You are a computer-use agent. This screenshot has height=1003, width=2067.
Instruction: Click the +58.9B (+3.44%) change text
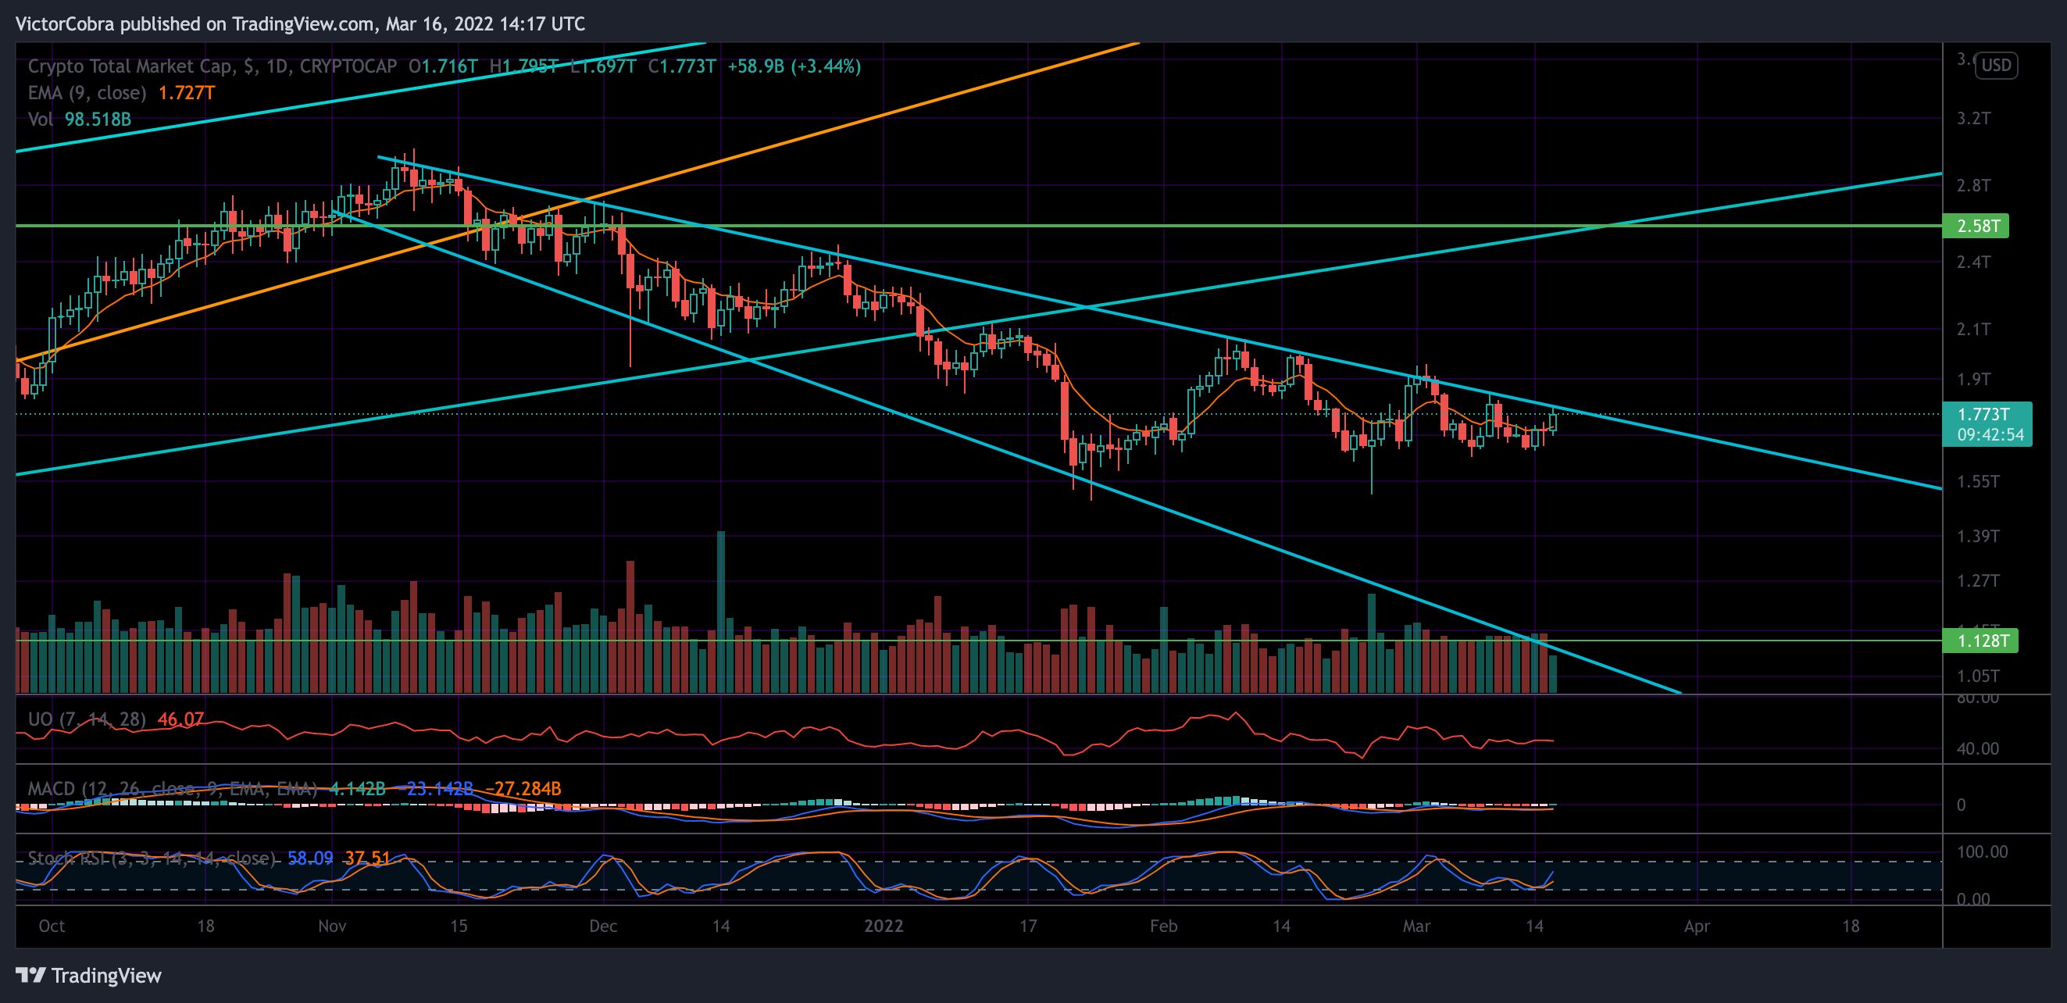click(x=794, y=66)
